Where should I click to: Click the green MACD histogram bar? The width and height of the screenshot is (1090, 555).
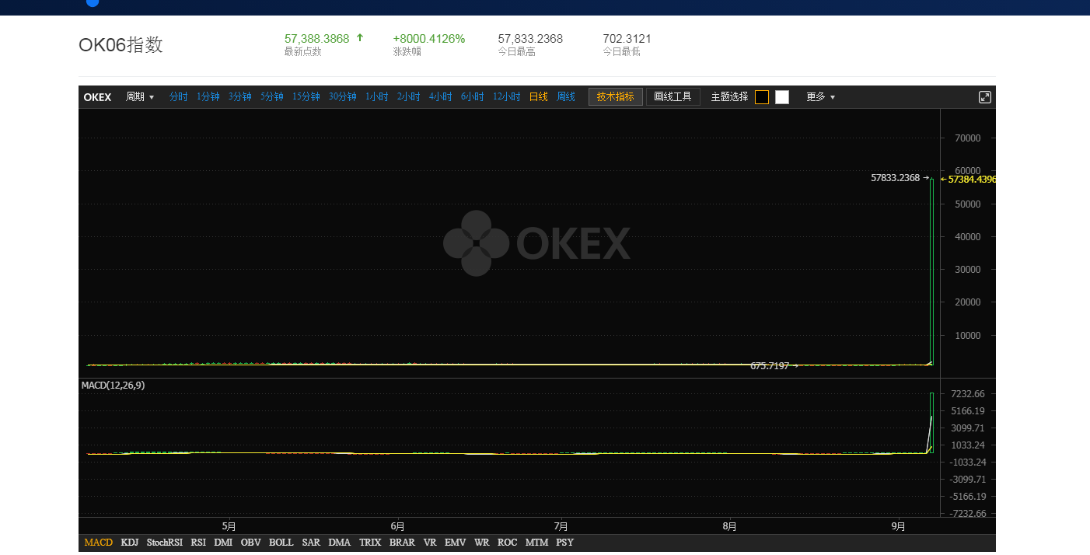[931, 423]
